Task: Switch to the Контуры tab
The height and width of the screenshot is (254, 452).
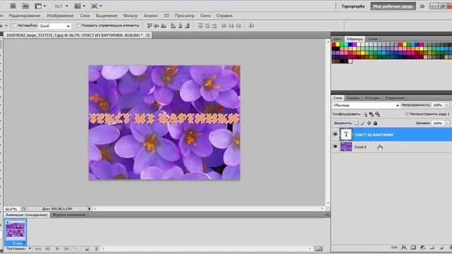Action: click(372, 98)
